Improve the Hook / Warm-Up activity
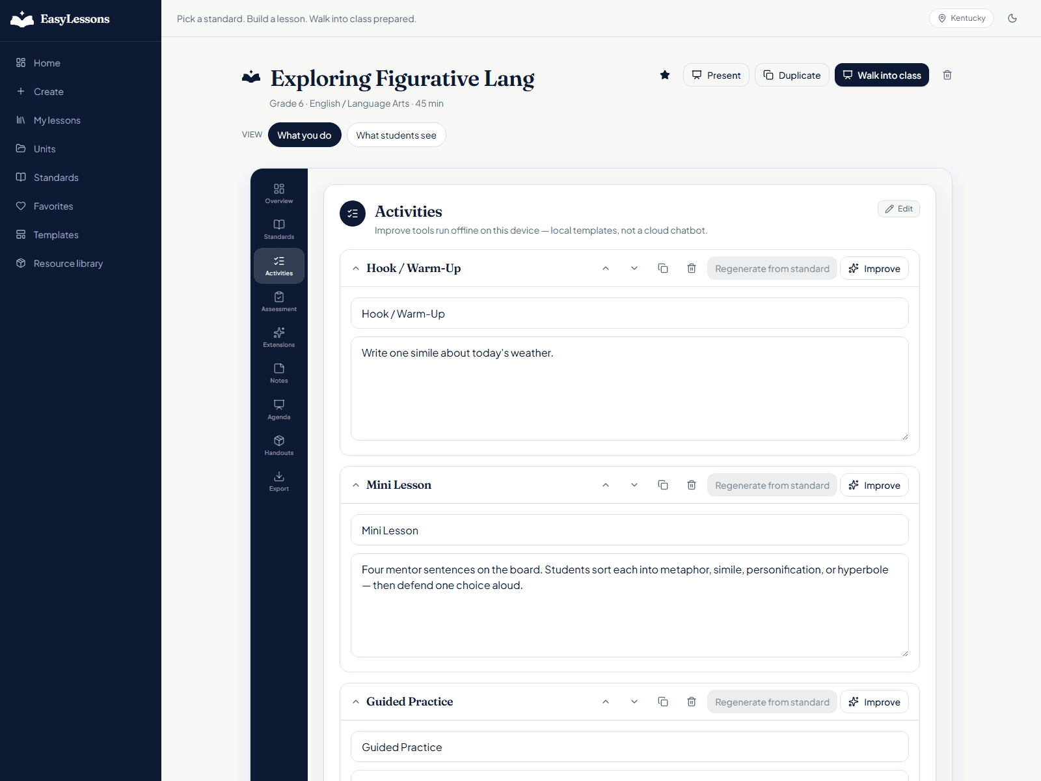The width and height of the screenshot is (1041, 781). tap(874, 268)
